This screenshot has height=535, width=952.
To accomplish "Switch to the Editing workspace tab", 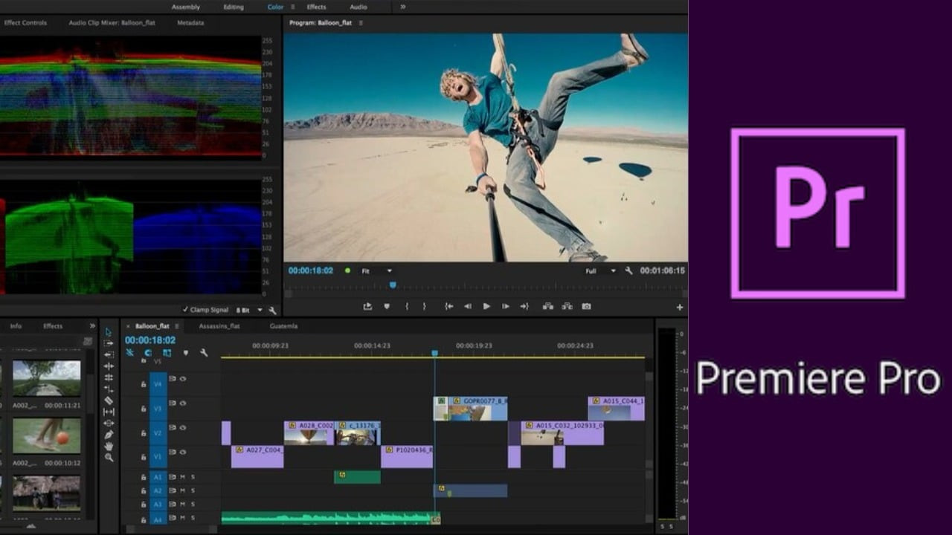I will (233, 7).
